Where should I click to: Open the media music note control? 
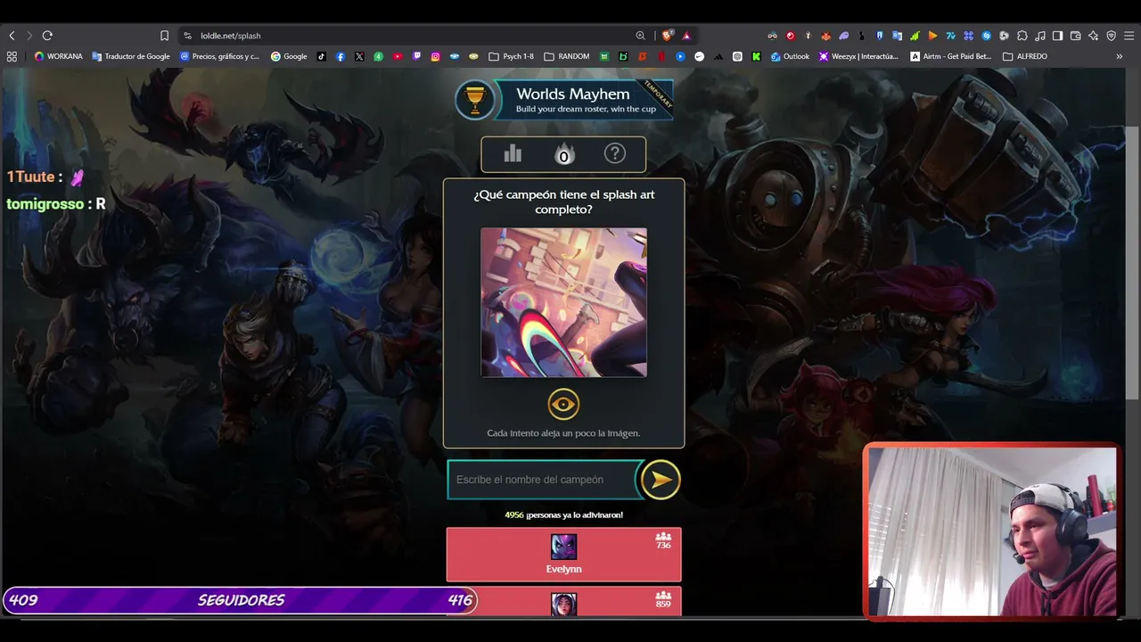1040,36
